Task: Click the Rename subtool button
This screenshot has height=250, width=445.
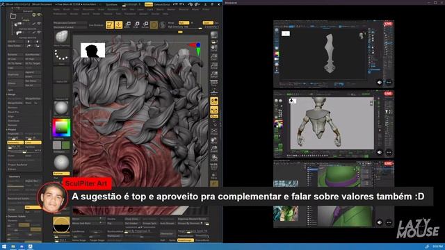Action: click(15, 54)
